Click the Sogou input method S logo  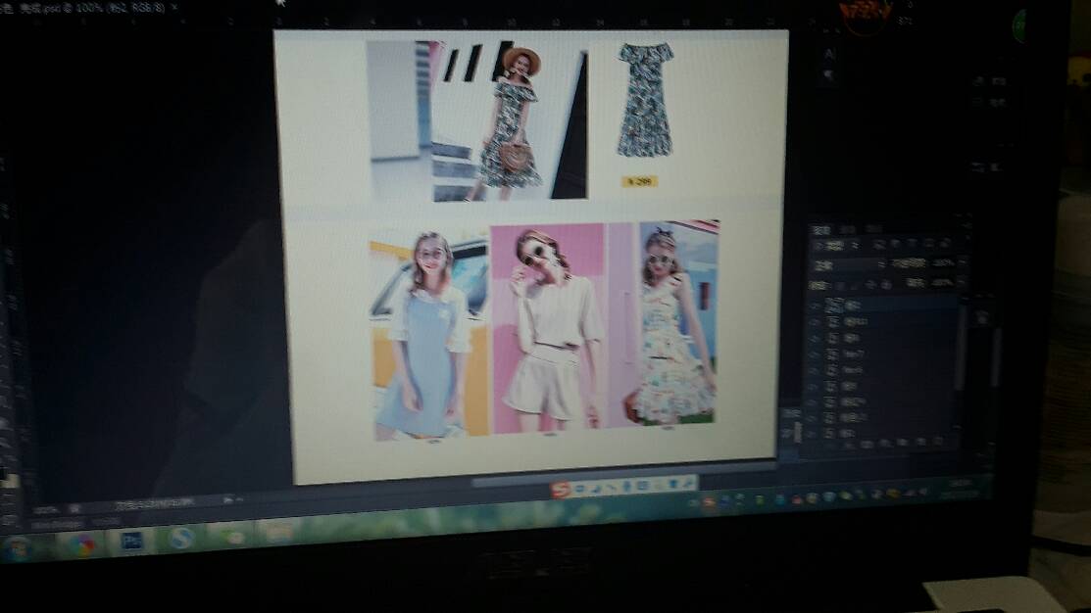tap(561, 490)
